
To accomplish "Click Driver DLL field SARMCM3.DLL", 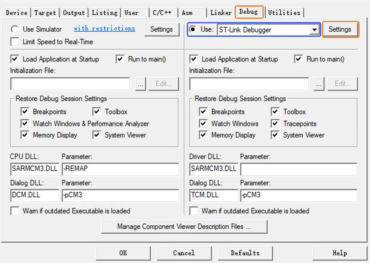I will 214,169.
